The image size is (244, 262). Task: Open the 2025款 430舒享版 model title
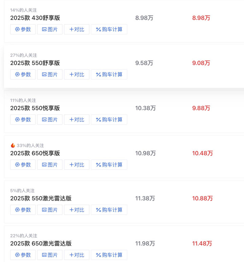tap(35, 18)
